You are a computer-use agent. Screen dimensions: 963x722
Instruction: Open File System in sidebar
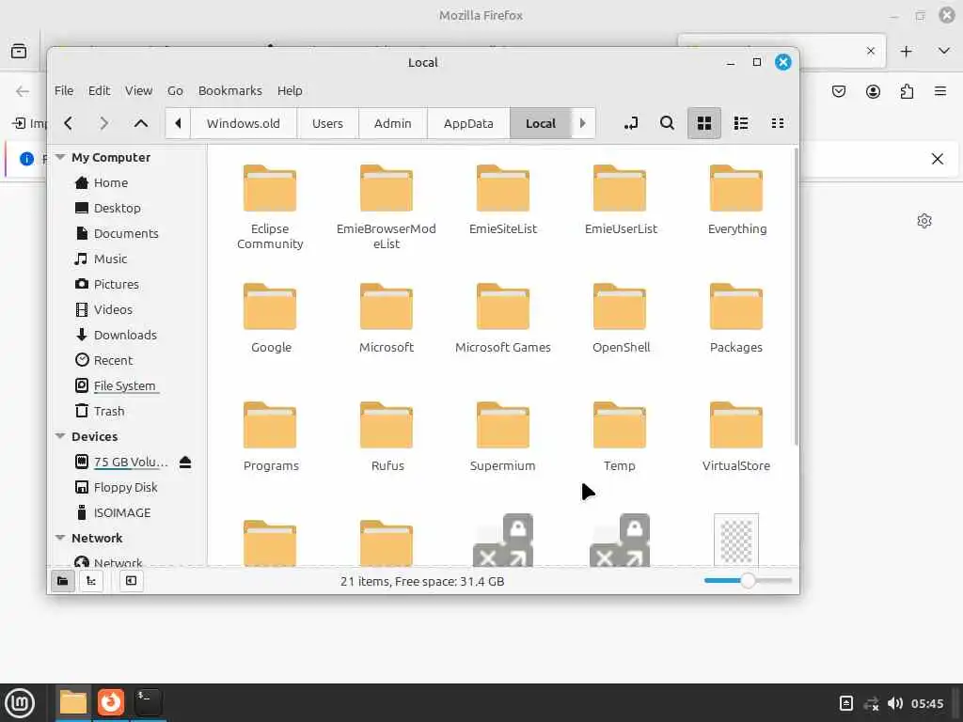[x=124, y=385]
